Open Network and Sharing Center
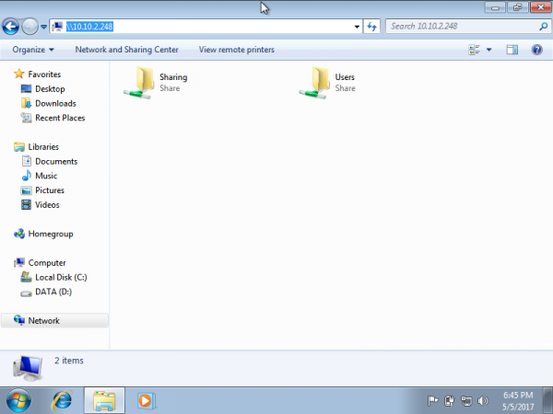This screenshot has height=414, width=553. click(x=126, y=50)
